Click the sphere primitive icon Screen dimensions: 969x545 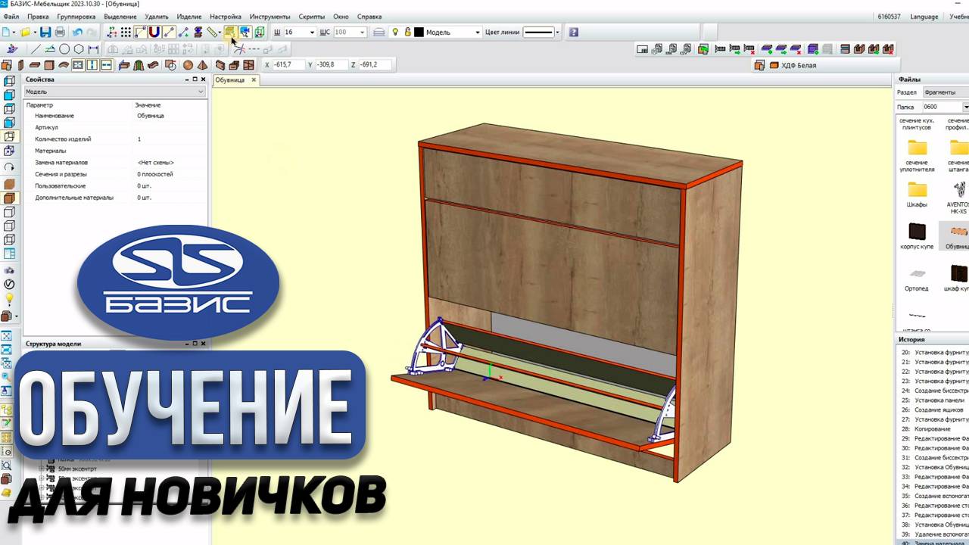188,65
